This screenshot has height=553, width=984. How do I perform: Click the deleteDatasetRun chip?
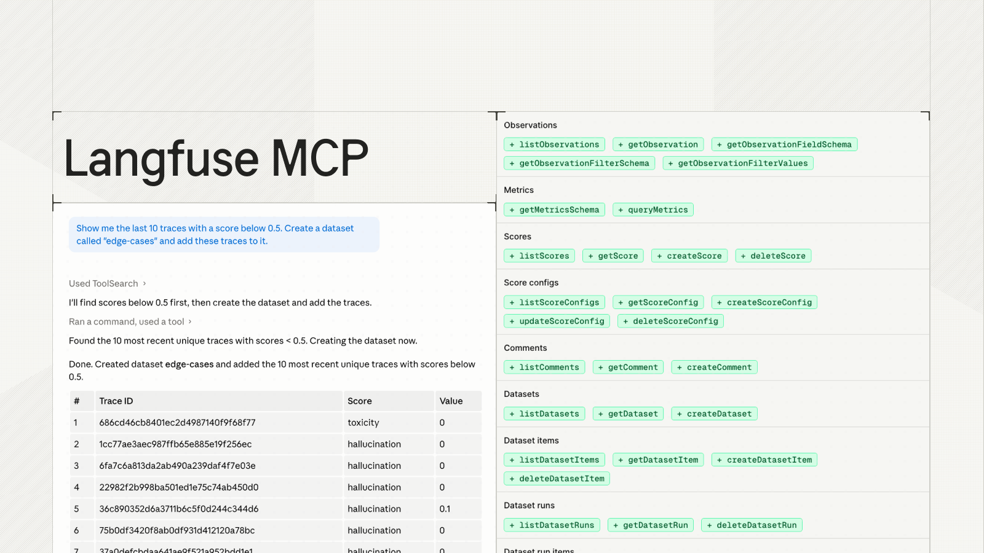coord(752,525)
